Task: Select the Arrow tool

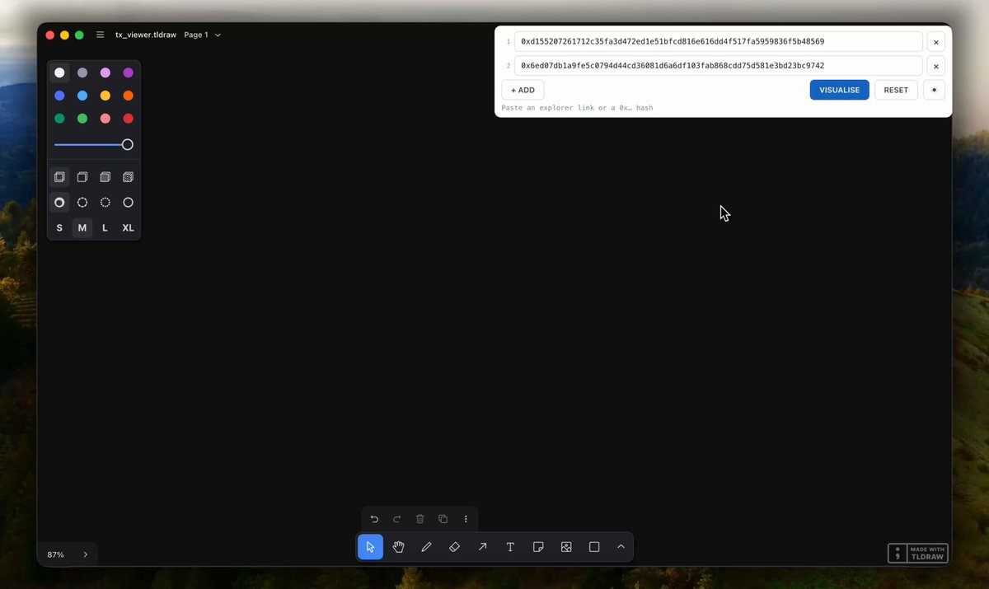Action: [x=482, y=547]
